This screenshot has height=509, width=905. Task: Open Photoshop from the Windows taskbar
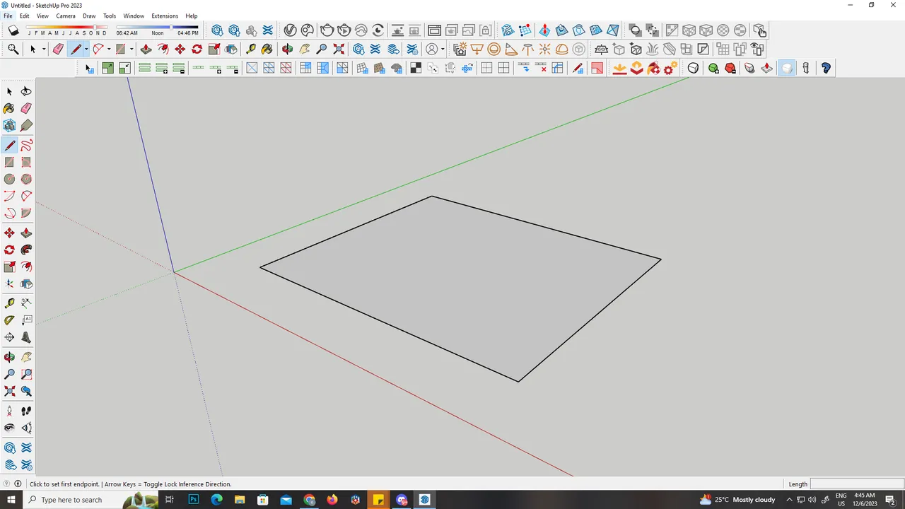click(194, 500)
